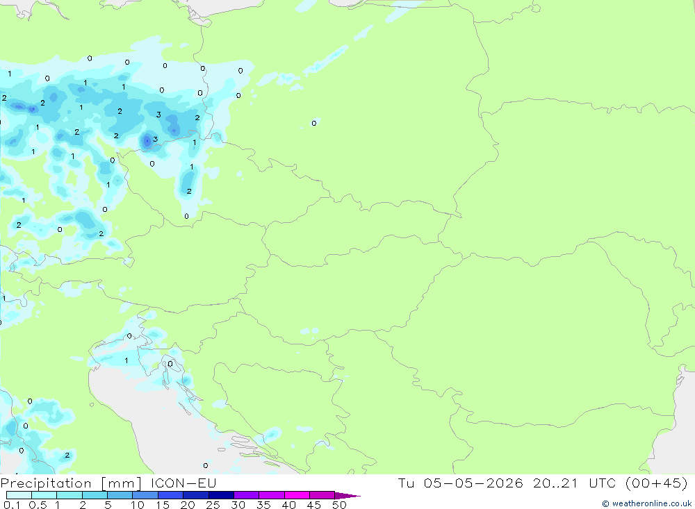Screen dimensions: 695x509
Task: Click the 0.5–1 mm legend color swatch
Action: (44, 495)
